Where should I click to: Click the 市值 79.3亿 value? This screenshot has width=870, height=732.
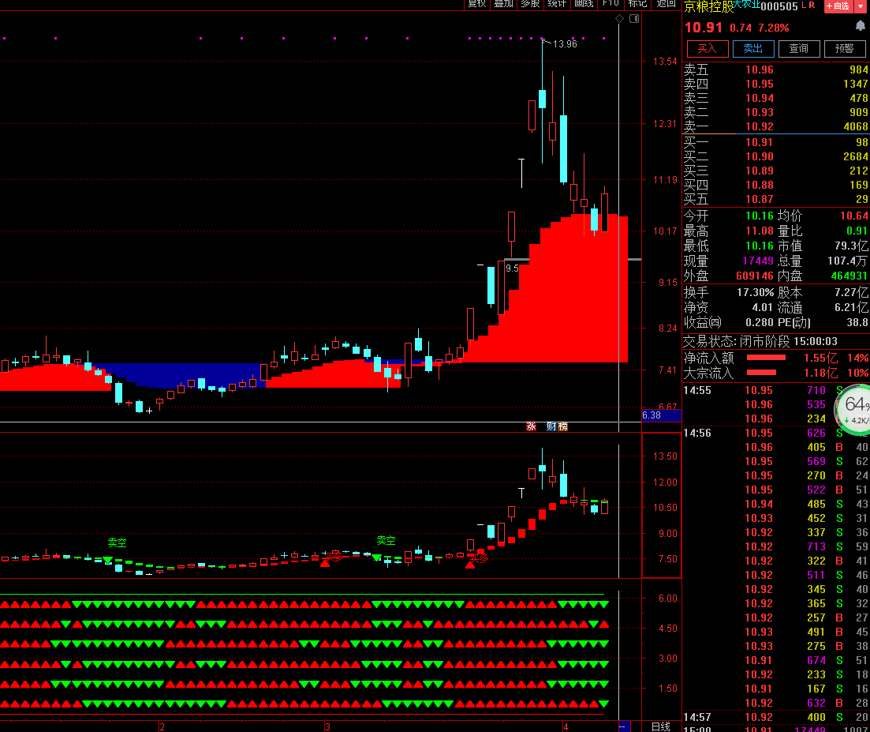(851, 246)
